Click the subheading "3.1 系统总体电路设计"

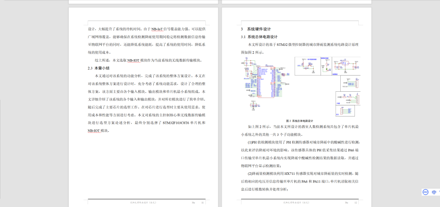pos(259,37)
